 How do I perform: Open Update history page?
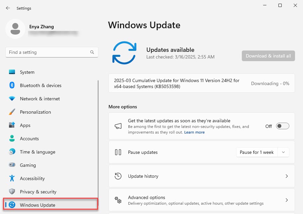201,176
